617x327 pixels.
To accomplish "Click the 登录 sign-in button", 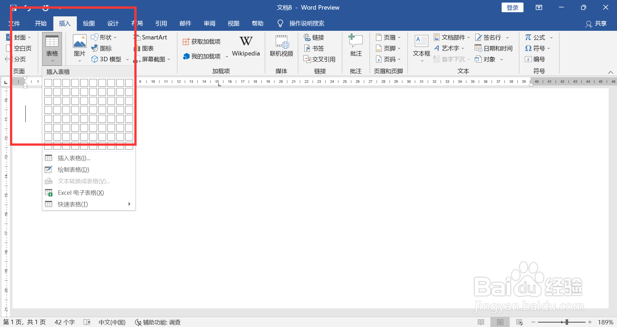I will pyautogui.click(x=512, y=7).
